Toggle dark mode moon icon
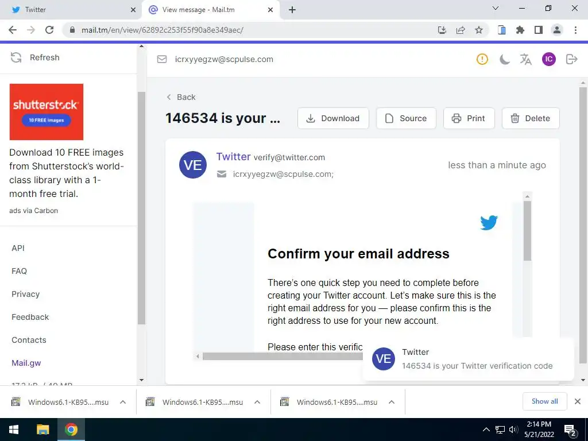This screenshot has height=441, width=588. [x=504, y=59]
